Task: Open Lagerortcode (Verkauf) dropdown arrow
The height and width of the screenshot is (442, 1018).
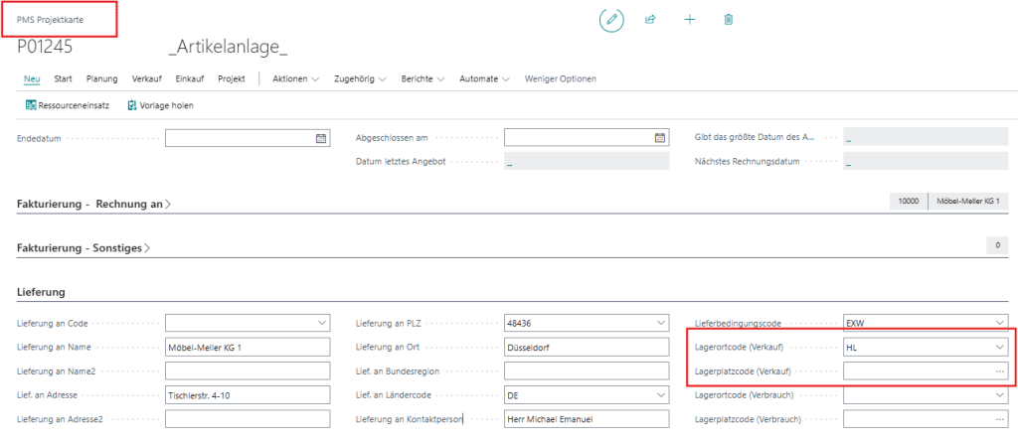Action: (1000, 348)
